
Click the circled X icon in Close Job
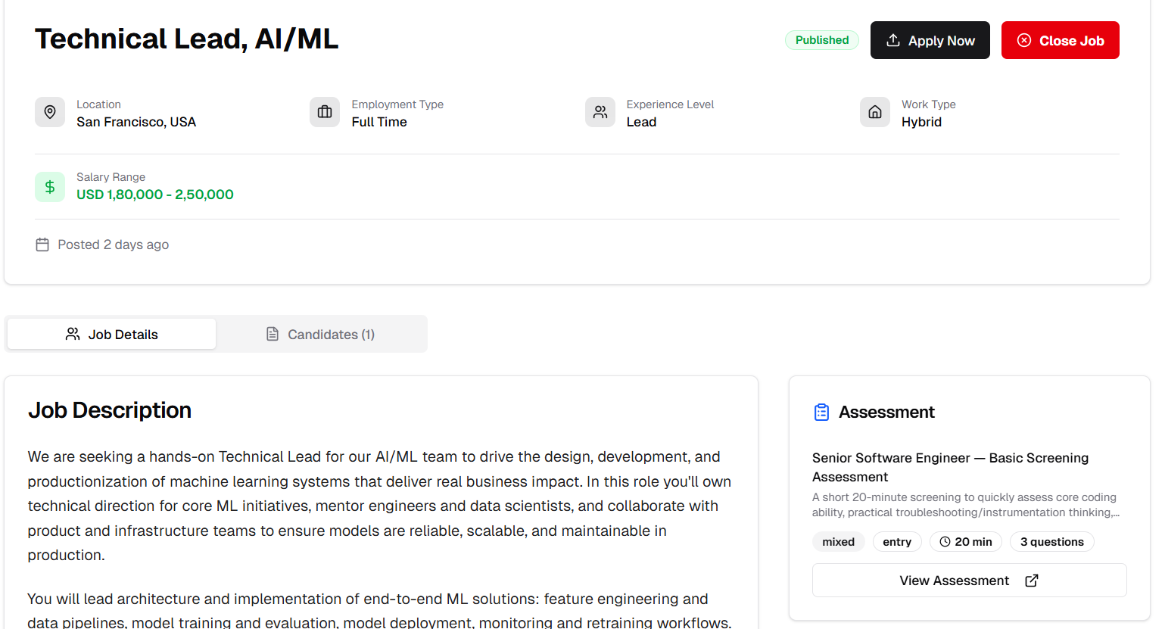coord(1026,40)
